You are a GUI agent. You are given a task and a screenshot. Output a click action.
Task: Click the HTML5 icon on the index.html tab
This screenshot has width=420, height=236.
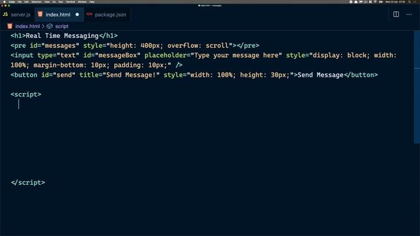[x=40, y=14]
